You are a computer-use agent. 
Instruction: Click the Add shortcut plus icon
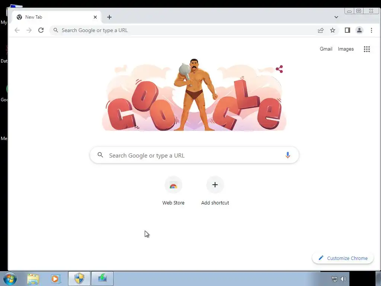(x=215, y=185)
